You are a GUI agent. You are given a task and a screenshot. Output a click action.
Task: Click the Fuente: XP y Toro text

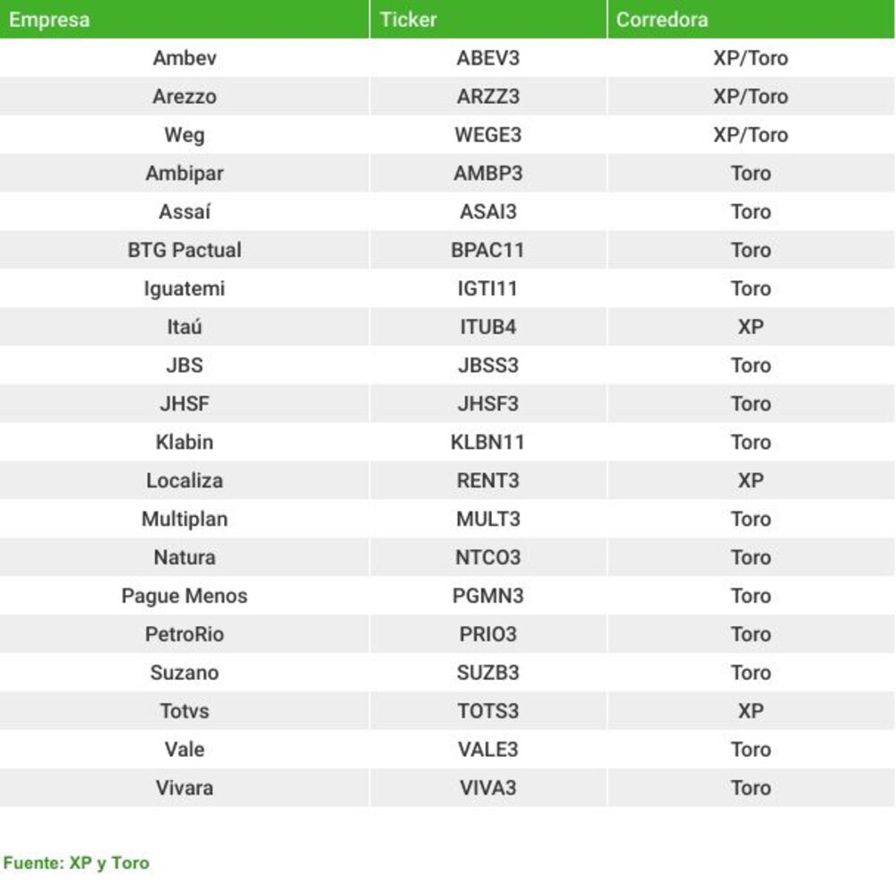click(x=76, y=863)
